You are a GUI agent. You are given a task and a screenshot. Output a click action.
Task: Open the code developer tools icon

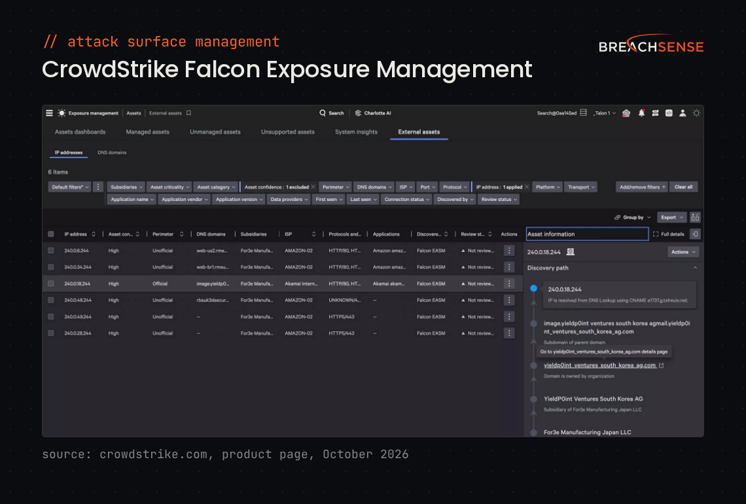pyautogui.click(x=669, y=113)
